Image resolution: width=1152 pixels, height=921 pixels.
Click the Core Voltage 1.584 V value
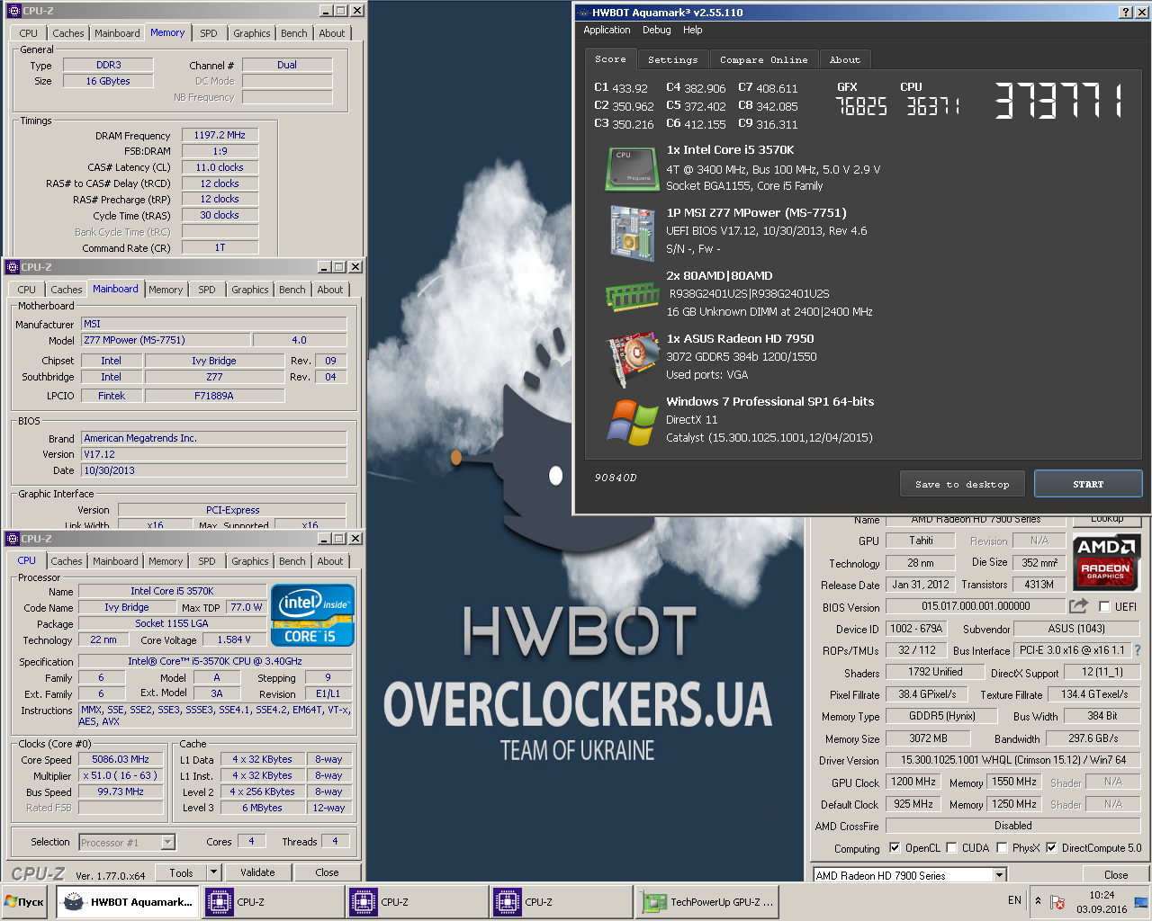(x=234, y=639)
